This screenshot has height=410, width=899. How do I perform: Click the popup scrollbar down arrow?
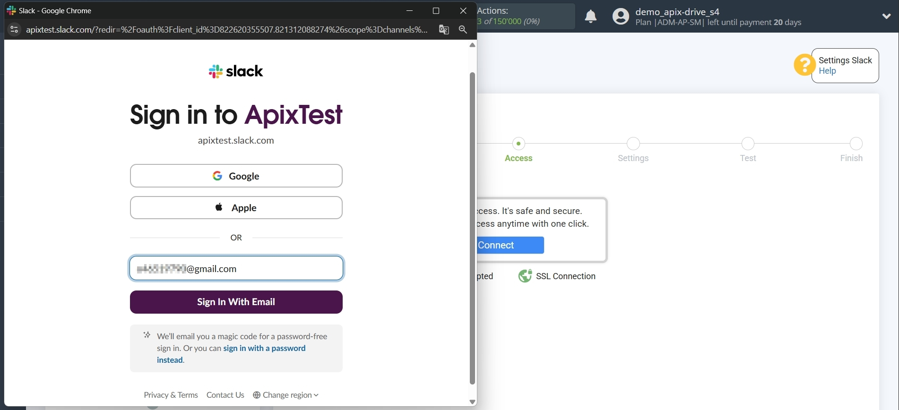pos(472,402)
